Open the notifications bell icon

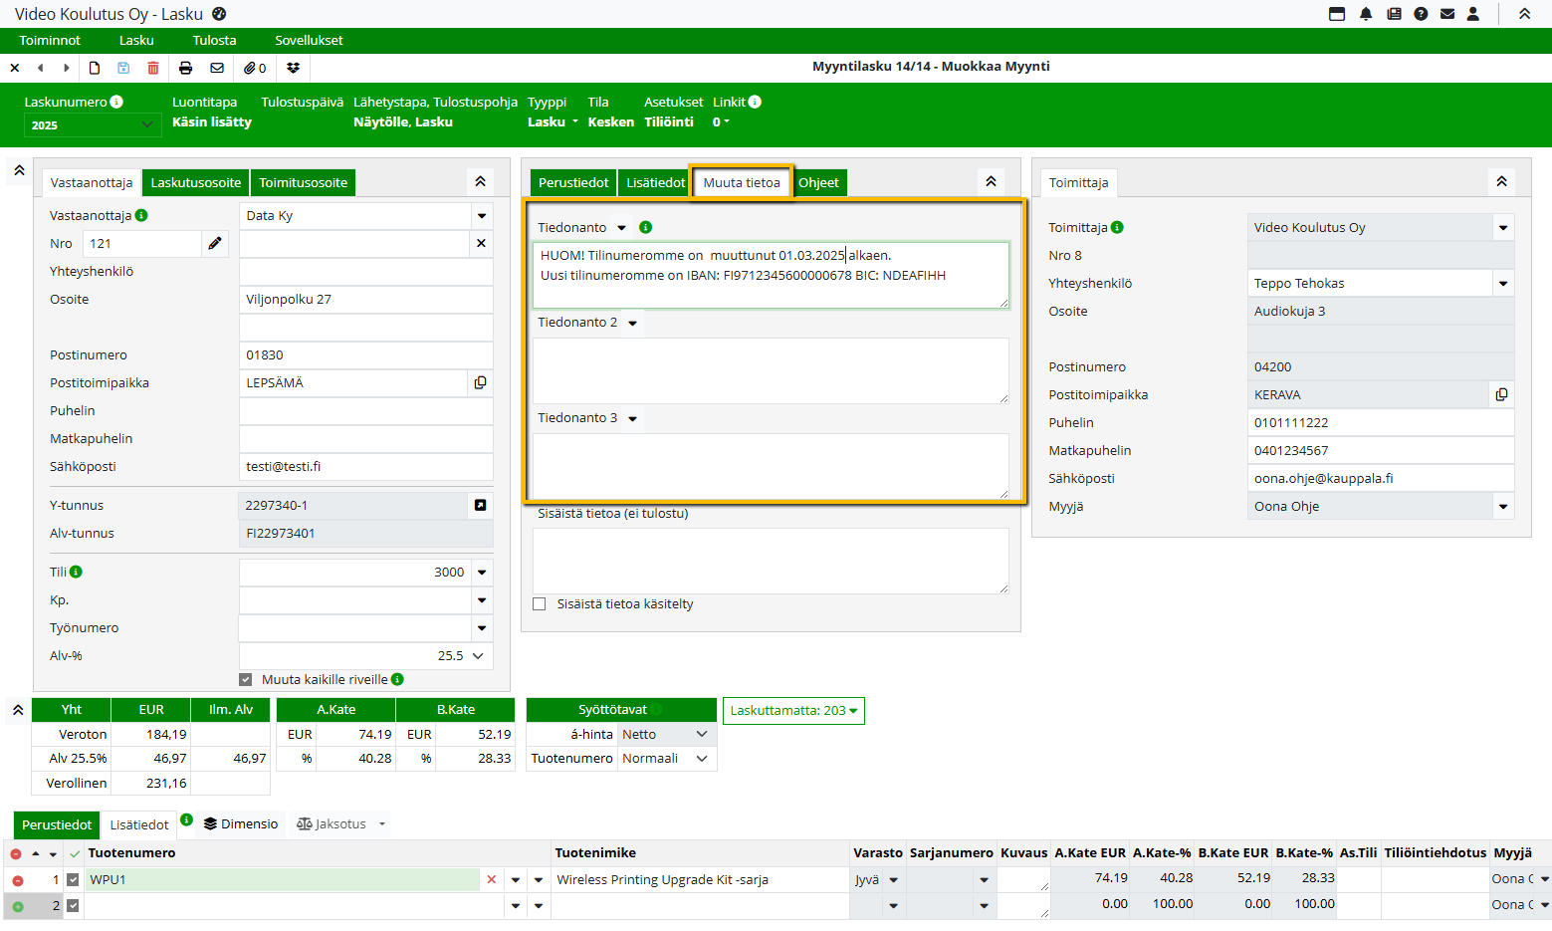[x=1366, y=14]
